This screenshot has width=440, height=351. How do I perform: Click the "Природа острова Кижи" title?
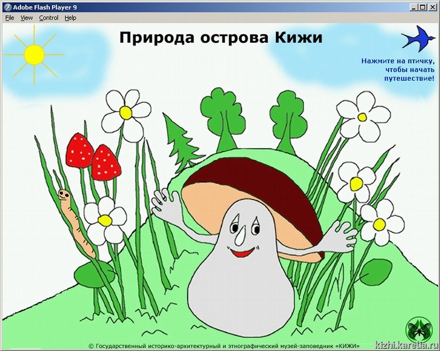(x=221, y=38)
